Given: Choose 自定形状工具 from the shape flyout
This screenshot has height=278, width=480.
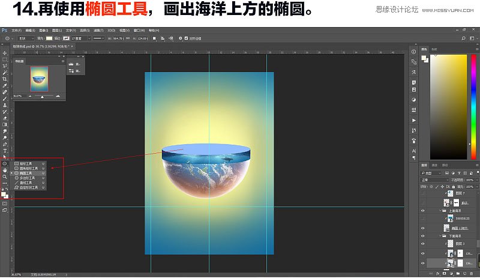Looking at the screenshot, I should click(28, 187).
